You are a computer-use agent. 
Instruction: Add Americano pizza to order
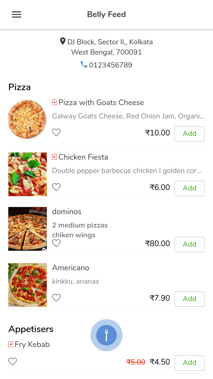189,299
